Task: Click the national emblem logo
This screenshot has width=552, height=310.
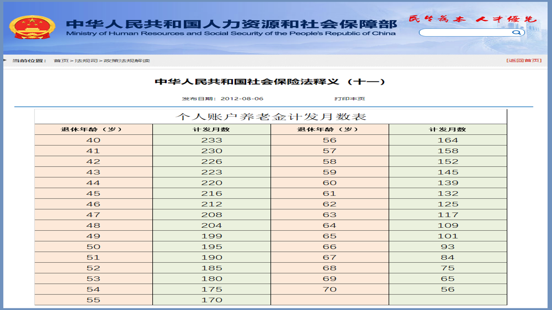Action: pyautogui.click(x=32, y=27)
